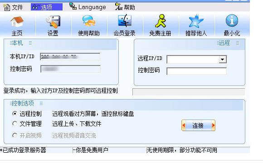Open the 设置 settings icon
Screen dimensions: 263x165
click(53, 22)
